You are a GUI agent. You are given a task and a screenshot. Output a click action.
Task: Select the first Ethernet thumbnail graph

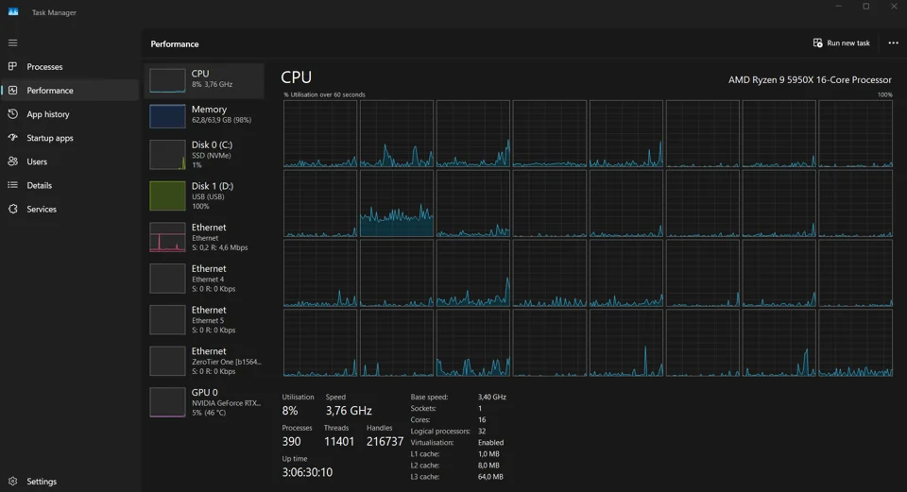pyautogui.click(x=167, y=237)
